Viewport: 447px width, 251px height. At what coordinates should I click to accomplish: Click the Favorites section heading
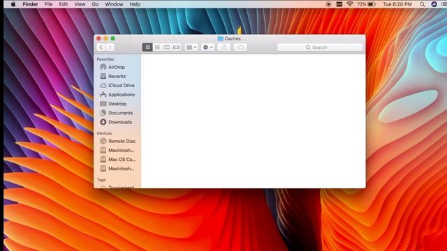[x=105, y=59]
